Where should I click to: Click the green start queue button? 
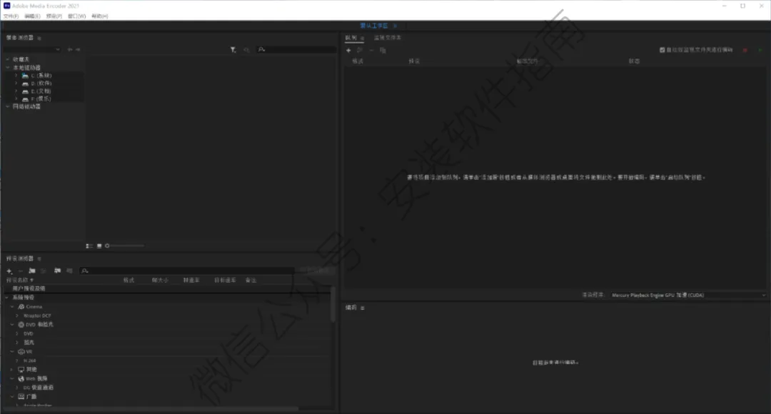point(760,50)
